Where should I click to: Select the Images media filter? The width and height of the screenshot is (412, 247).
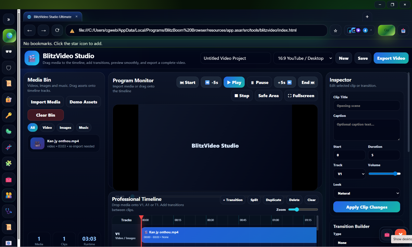click(65, 127)
